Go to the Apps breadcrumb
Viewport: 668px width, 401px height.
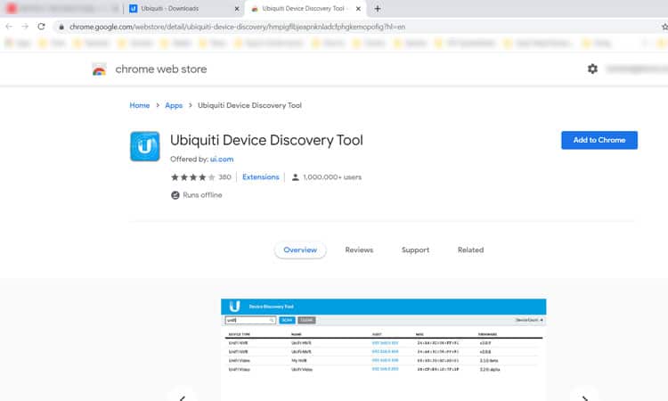[174, 105]
